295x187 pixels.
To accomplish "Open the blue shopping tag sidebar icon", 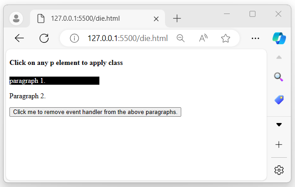I will 279,100.
